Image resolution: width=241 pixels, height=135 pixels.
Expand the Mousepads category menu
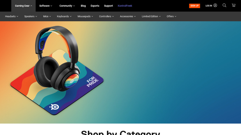point(85,16)
